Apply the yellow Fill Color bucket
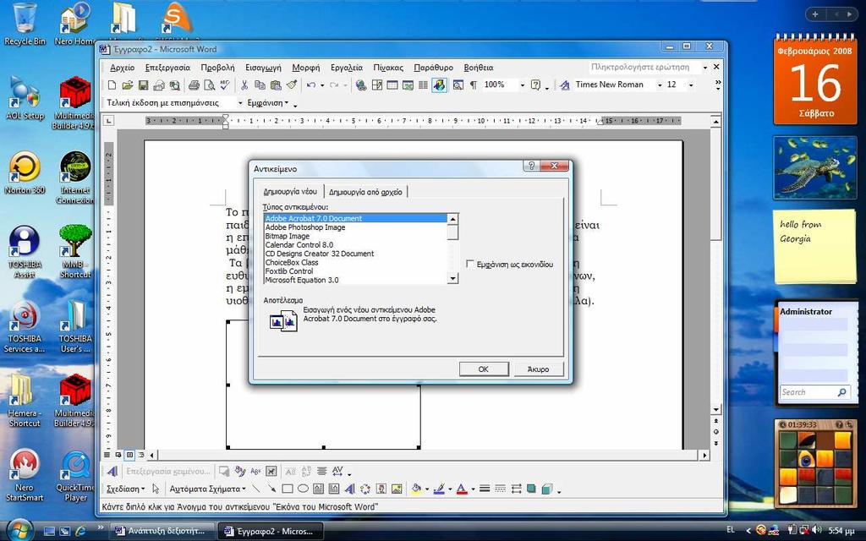The width and height of the screenshot is (866, 541). coord(416,489)
